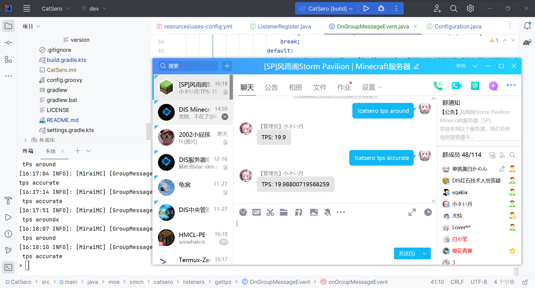The height and width of the screenshot is (288, 535).
Task: Open the emoji picker in chat toolbar
Action: [243, 212]
